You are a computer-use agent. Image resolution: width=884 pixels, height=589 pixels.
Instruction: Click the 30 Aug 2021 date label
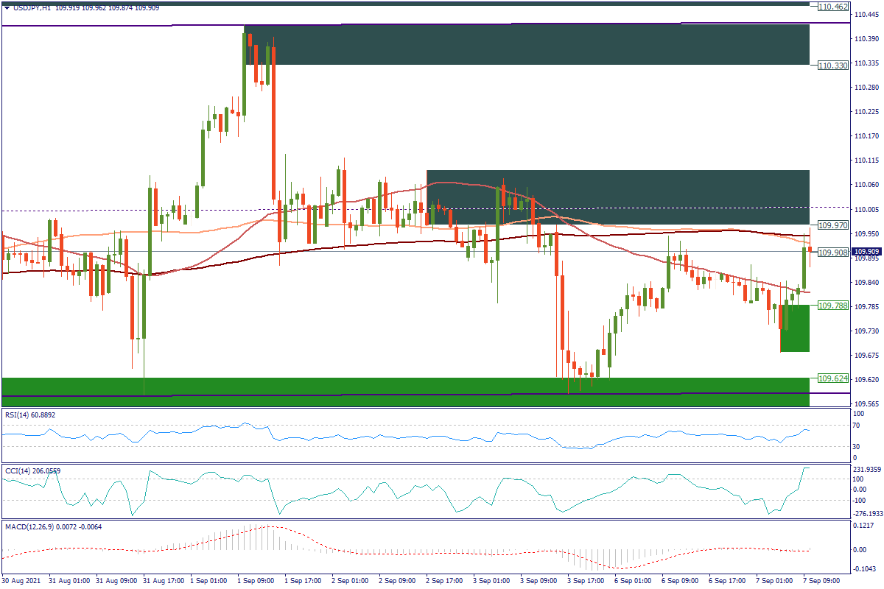pyautogui.click(x=22, y=581)
